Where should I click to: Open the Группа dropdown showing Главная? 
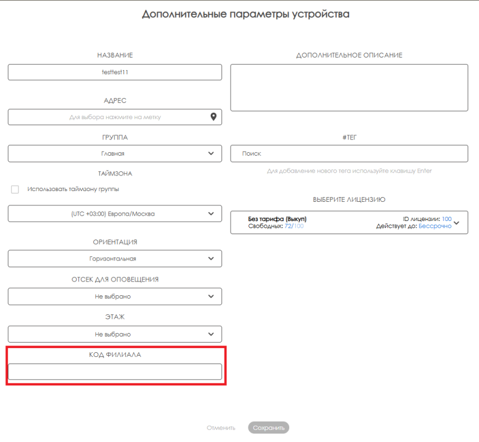pos(114,154)
